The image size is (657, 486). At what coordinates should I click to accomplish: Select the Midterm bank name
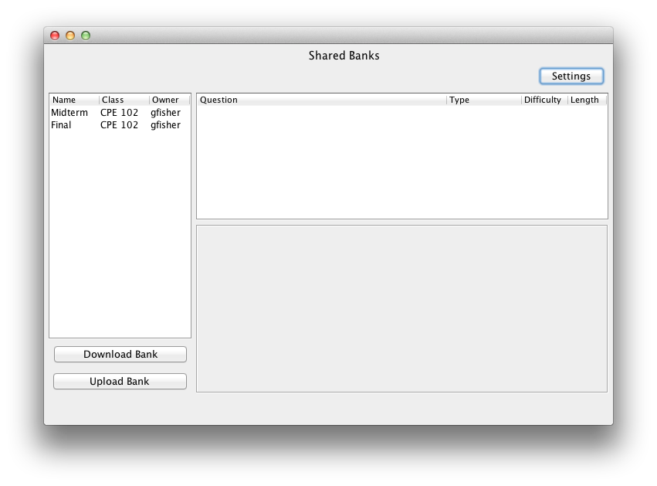[69, 113]
